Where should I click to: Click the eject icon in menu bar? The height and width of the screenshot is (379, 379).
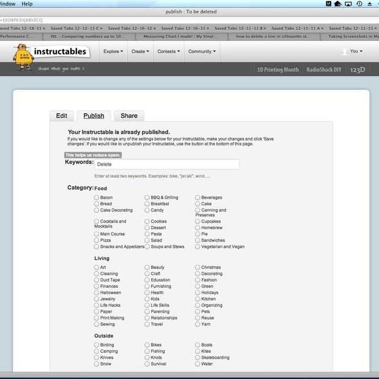click(370, 4)
